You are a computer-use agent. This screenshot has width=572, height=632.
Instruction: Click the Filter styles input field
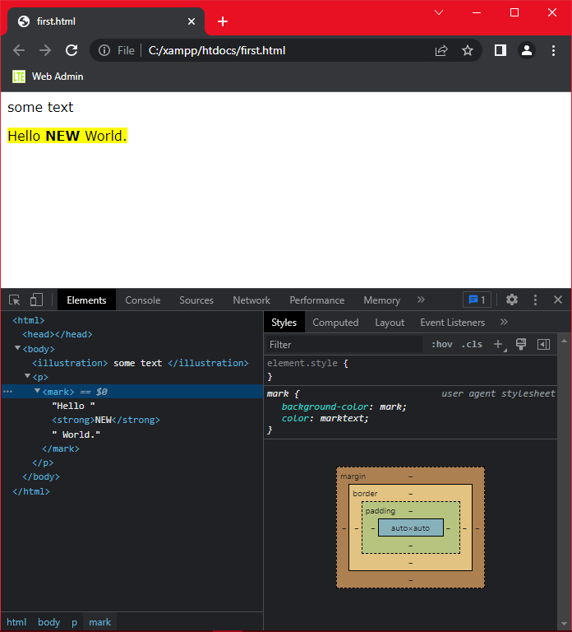pos(344,345)
